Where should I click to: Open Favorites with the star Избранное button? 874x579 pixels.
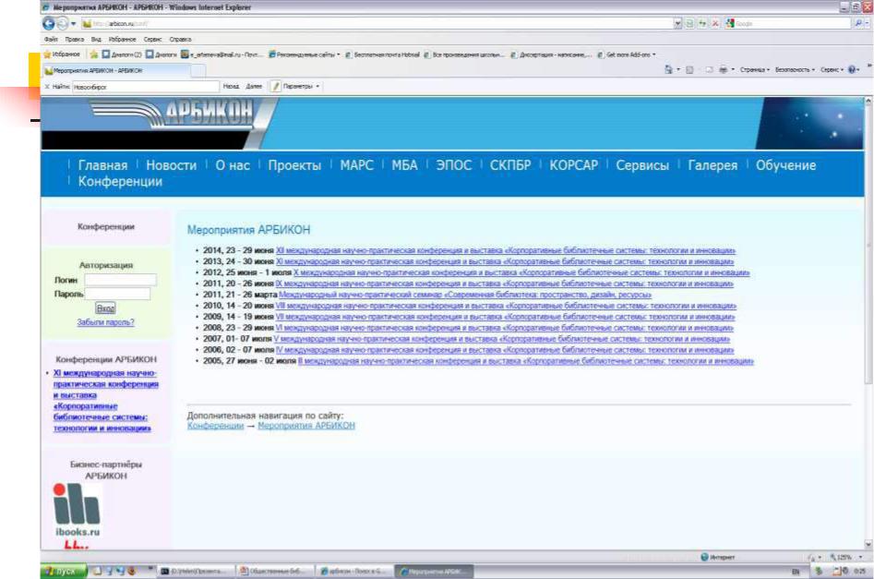pos(62,54)
